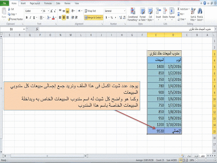
Task: Select cell with date 1/10/2016
Action: (173, 125)
